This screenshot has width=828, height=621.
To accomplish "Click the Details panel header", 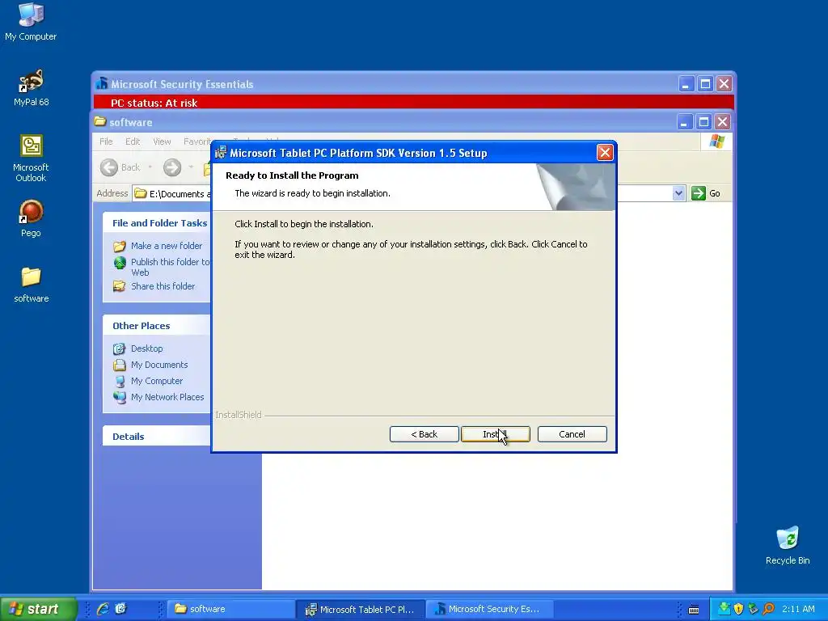I will (156, 436).
